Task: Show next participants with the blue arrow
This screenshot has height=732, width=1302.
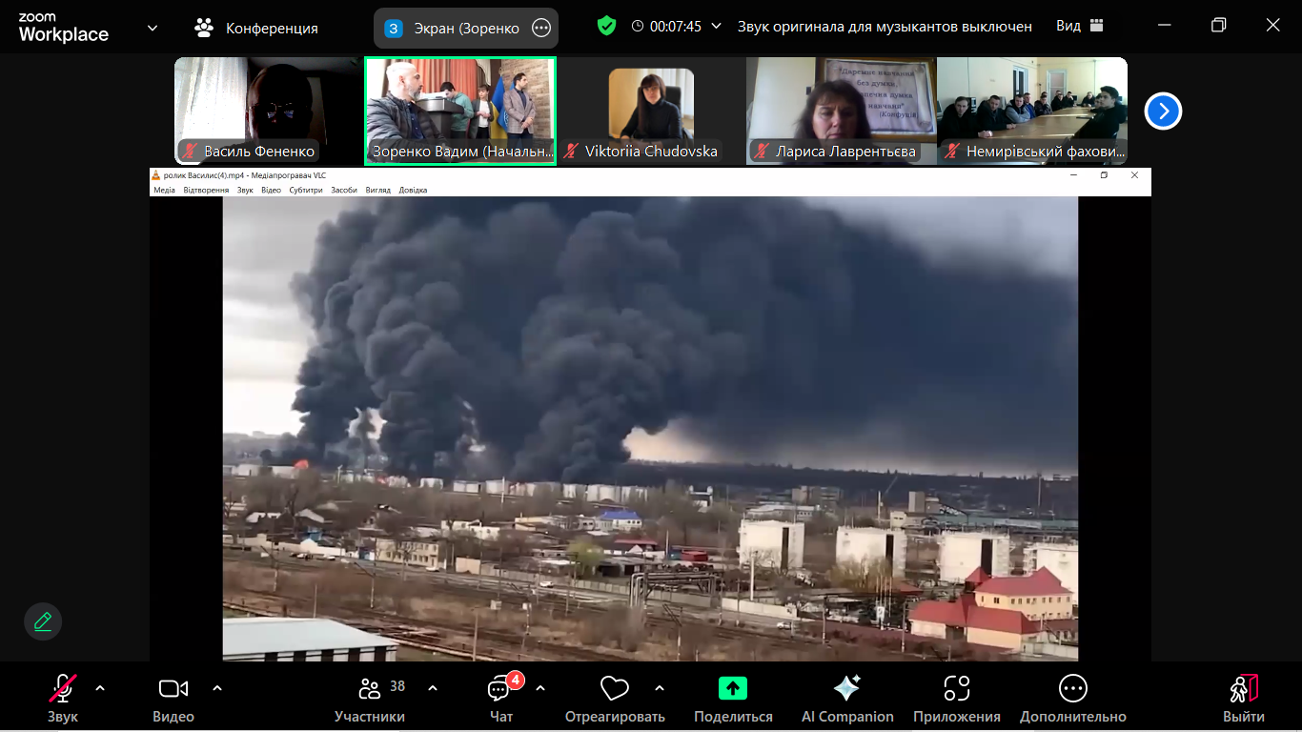Action: click(1163, 112)
